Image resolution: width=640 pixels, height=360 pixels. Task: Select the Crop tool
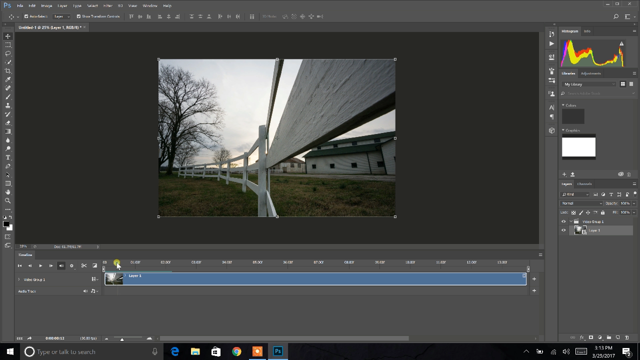(x=8, y=71)
